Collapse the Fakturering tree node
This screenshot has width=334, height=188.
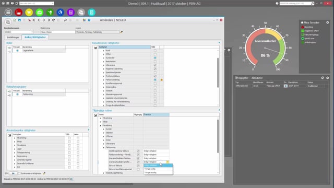[x=103, y=147]
